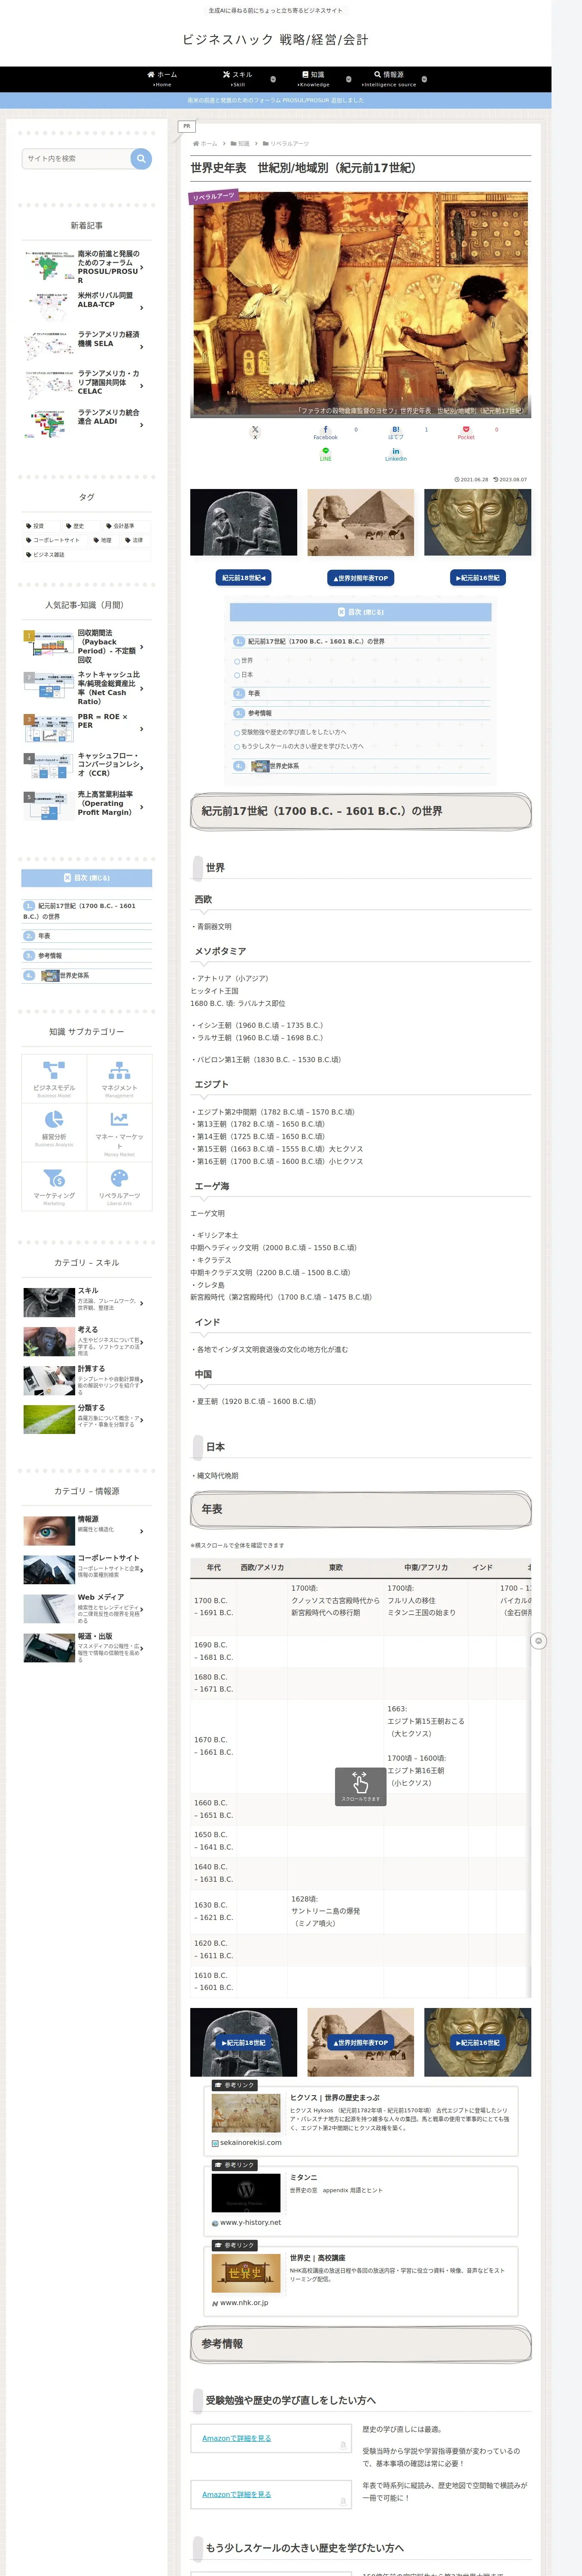Go to 紀元前16世紀 button under the thumbnails
Viewport: 582px width, 2576px height.
tap(478, 578)
